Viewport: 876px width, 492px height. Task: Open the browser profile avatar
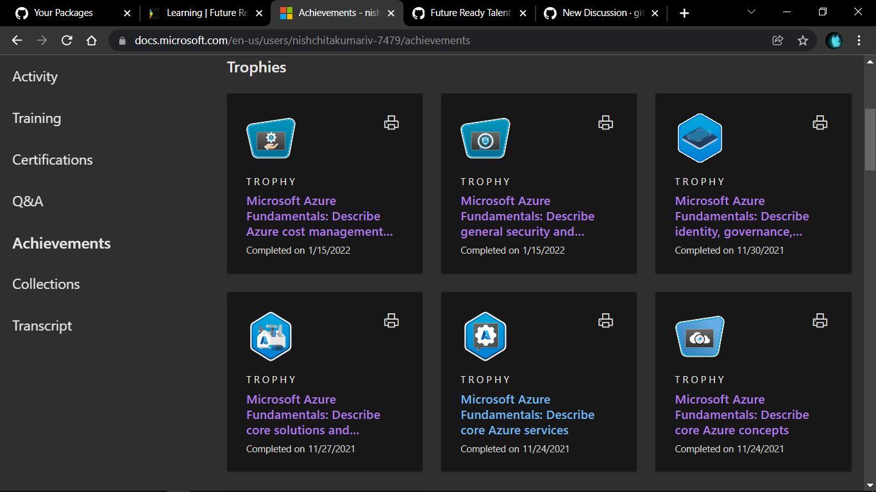pyautogui.click(x=834, y=40)
